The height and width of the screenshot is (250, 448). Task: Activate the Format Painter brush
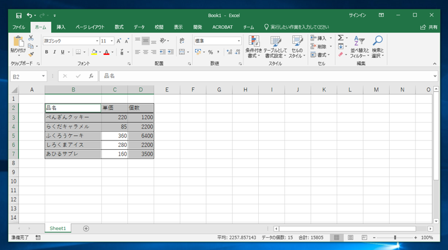[x=31, y=54]
